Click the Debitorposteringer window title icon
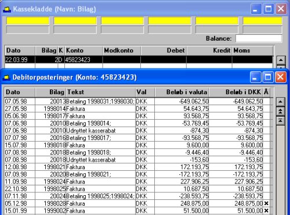This screenshot has width=290, height=215. click(x=6, y=77)
